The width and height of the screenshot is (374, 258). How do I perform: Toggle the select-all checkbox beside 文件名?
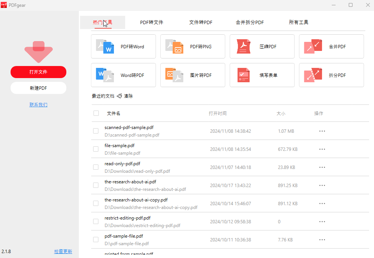[96, 113]
